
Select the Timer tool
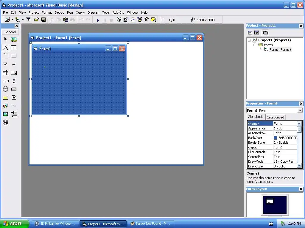coord(5,89)
